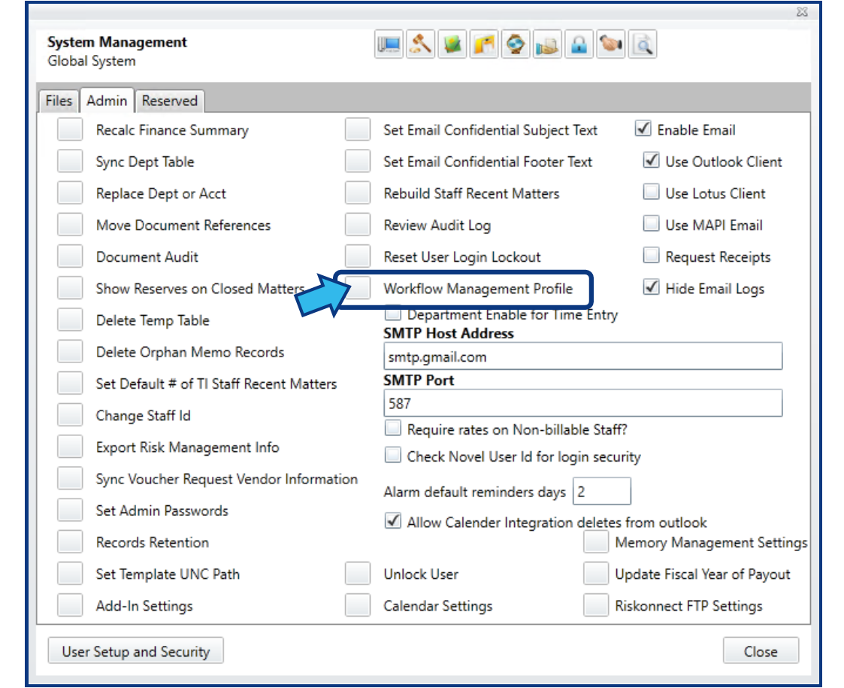Viewport: 844px width, 688px height.
Task: Click the blue padlock toolbar icon
Action: pyautogui.click(x=579, y=44)
